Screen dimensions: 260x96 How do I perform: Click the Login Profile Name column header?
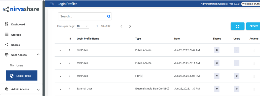[x=88, y=39]
